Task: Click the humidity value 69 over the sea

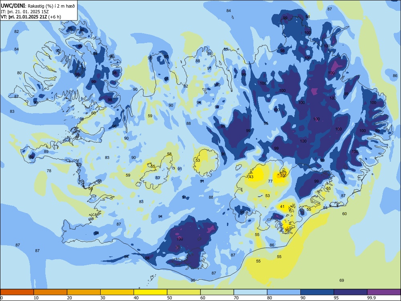Action: 342,280
